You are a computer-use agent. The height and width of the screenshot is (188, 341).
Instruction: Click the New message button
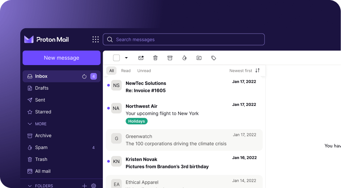(62, 58)
